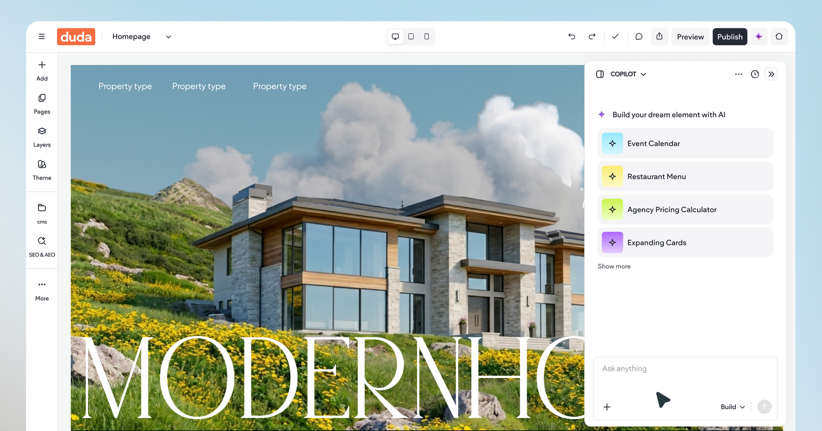The image size is (822, 431).
Task: Select the Event Calendar suggestion
Action: tap(685, 143)
